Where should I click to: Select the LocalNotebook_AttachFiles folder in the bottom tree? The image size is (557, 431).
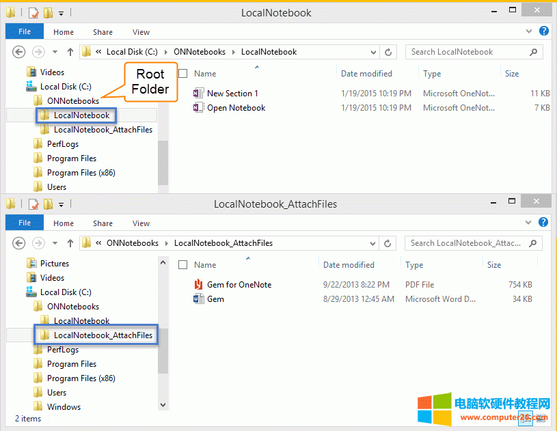(103, 335)
